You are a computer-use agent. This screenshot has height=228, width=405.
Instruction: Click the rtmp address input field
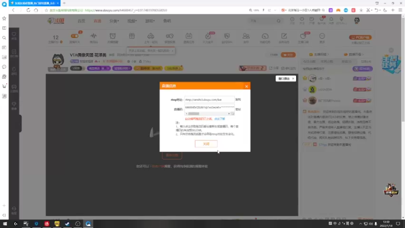(x=210, y=99)
